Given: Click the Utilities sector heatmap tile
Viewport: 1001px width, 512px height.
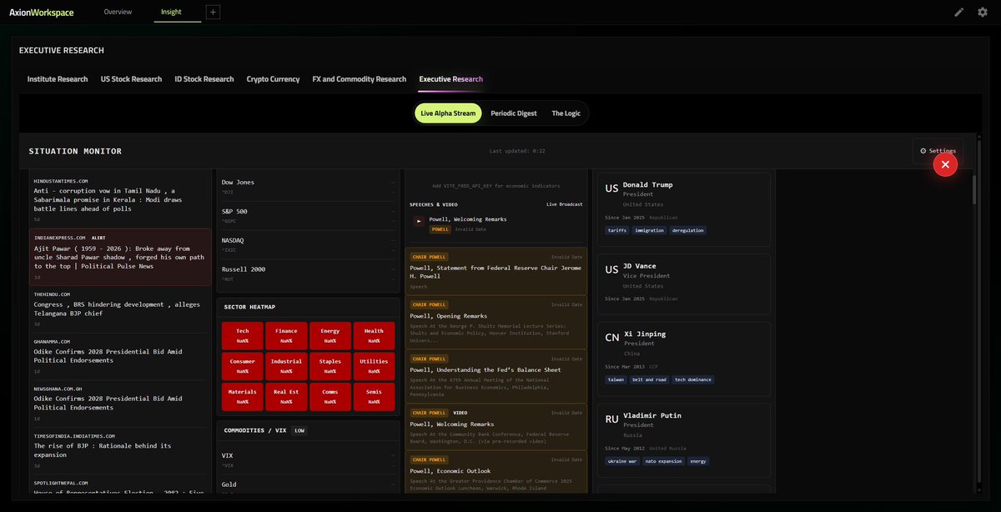Looking at the screenshot, I should tap(374, 365).
